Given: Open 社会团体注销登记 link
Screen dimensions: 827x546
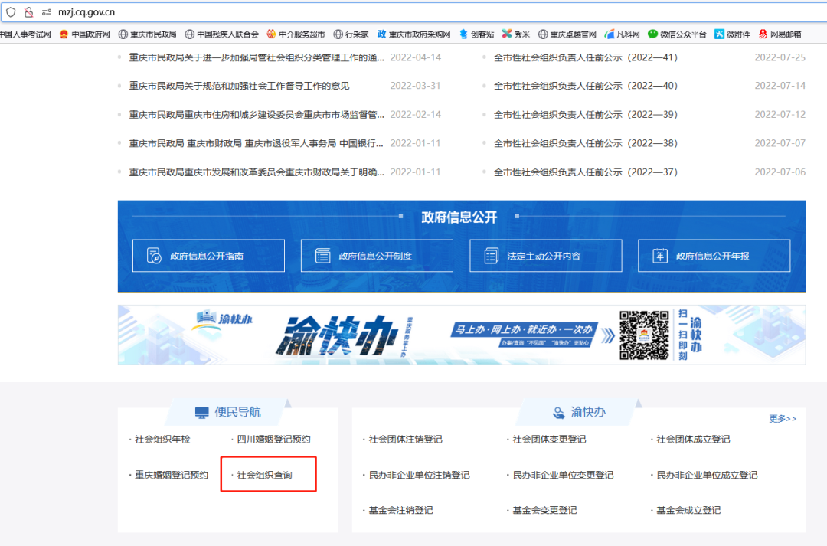Looking at the screenshot, I should coord(405,439).
